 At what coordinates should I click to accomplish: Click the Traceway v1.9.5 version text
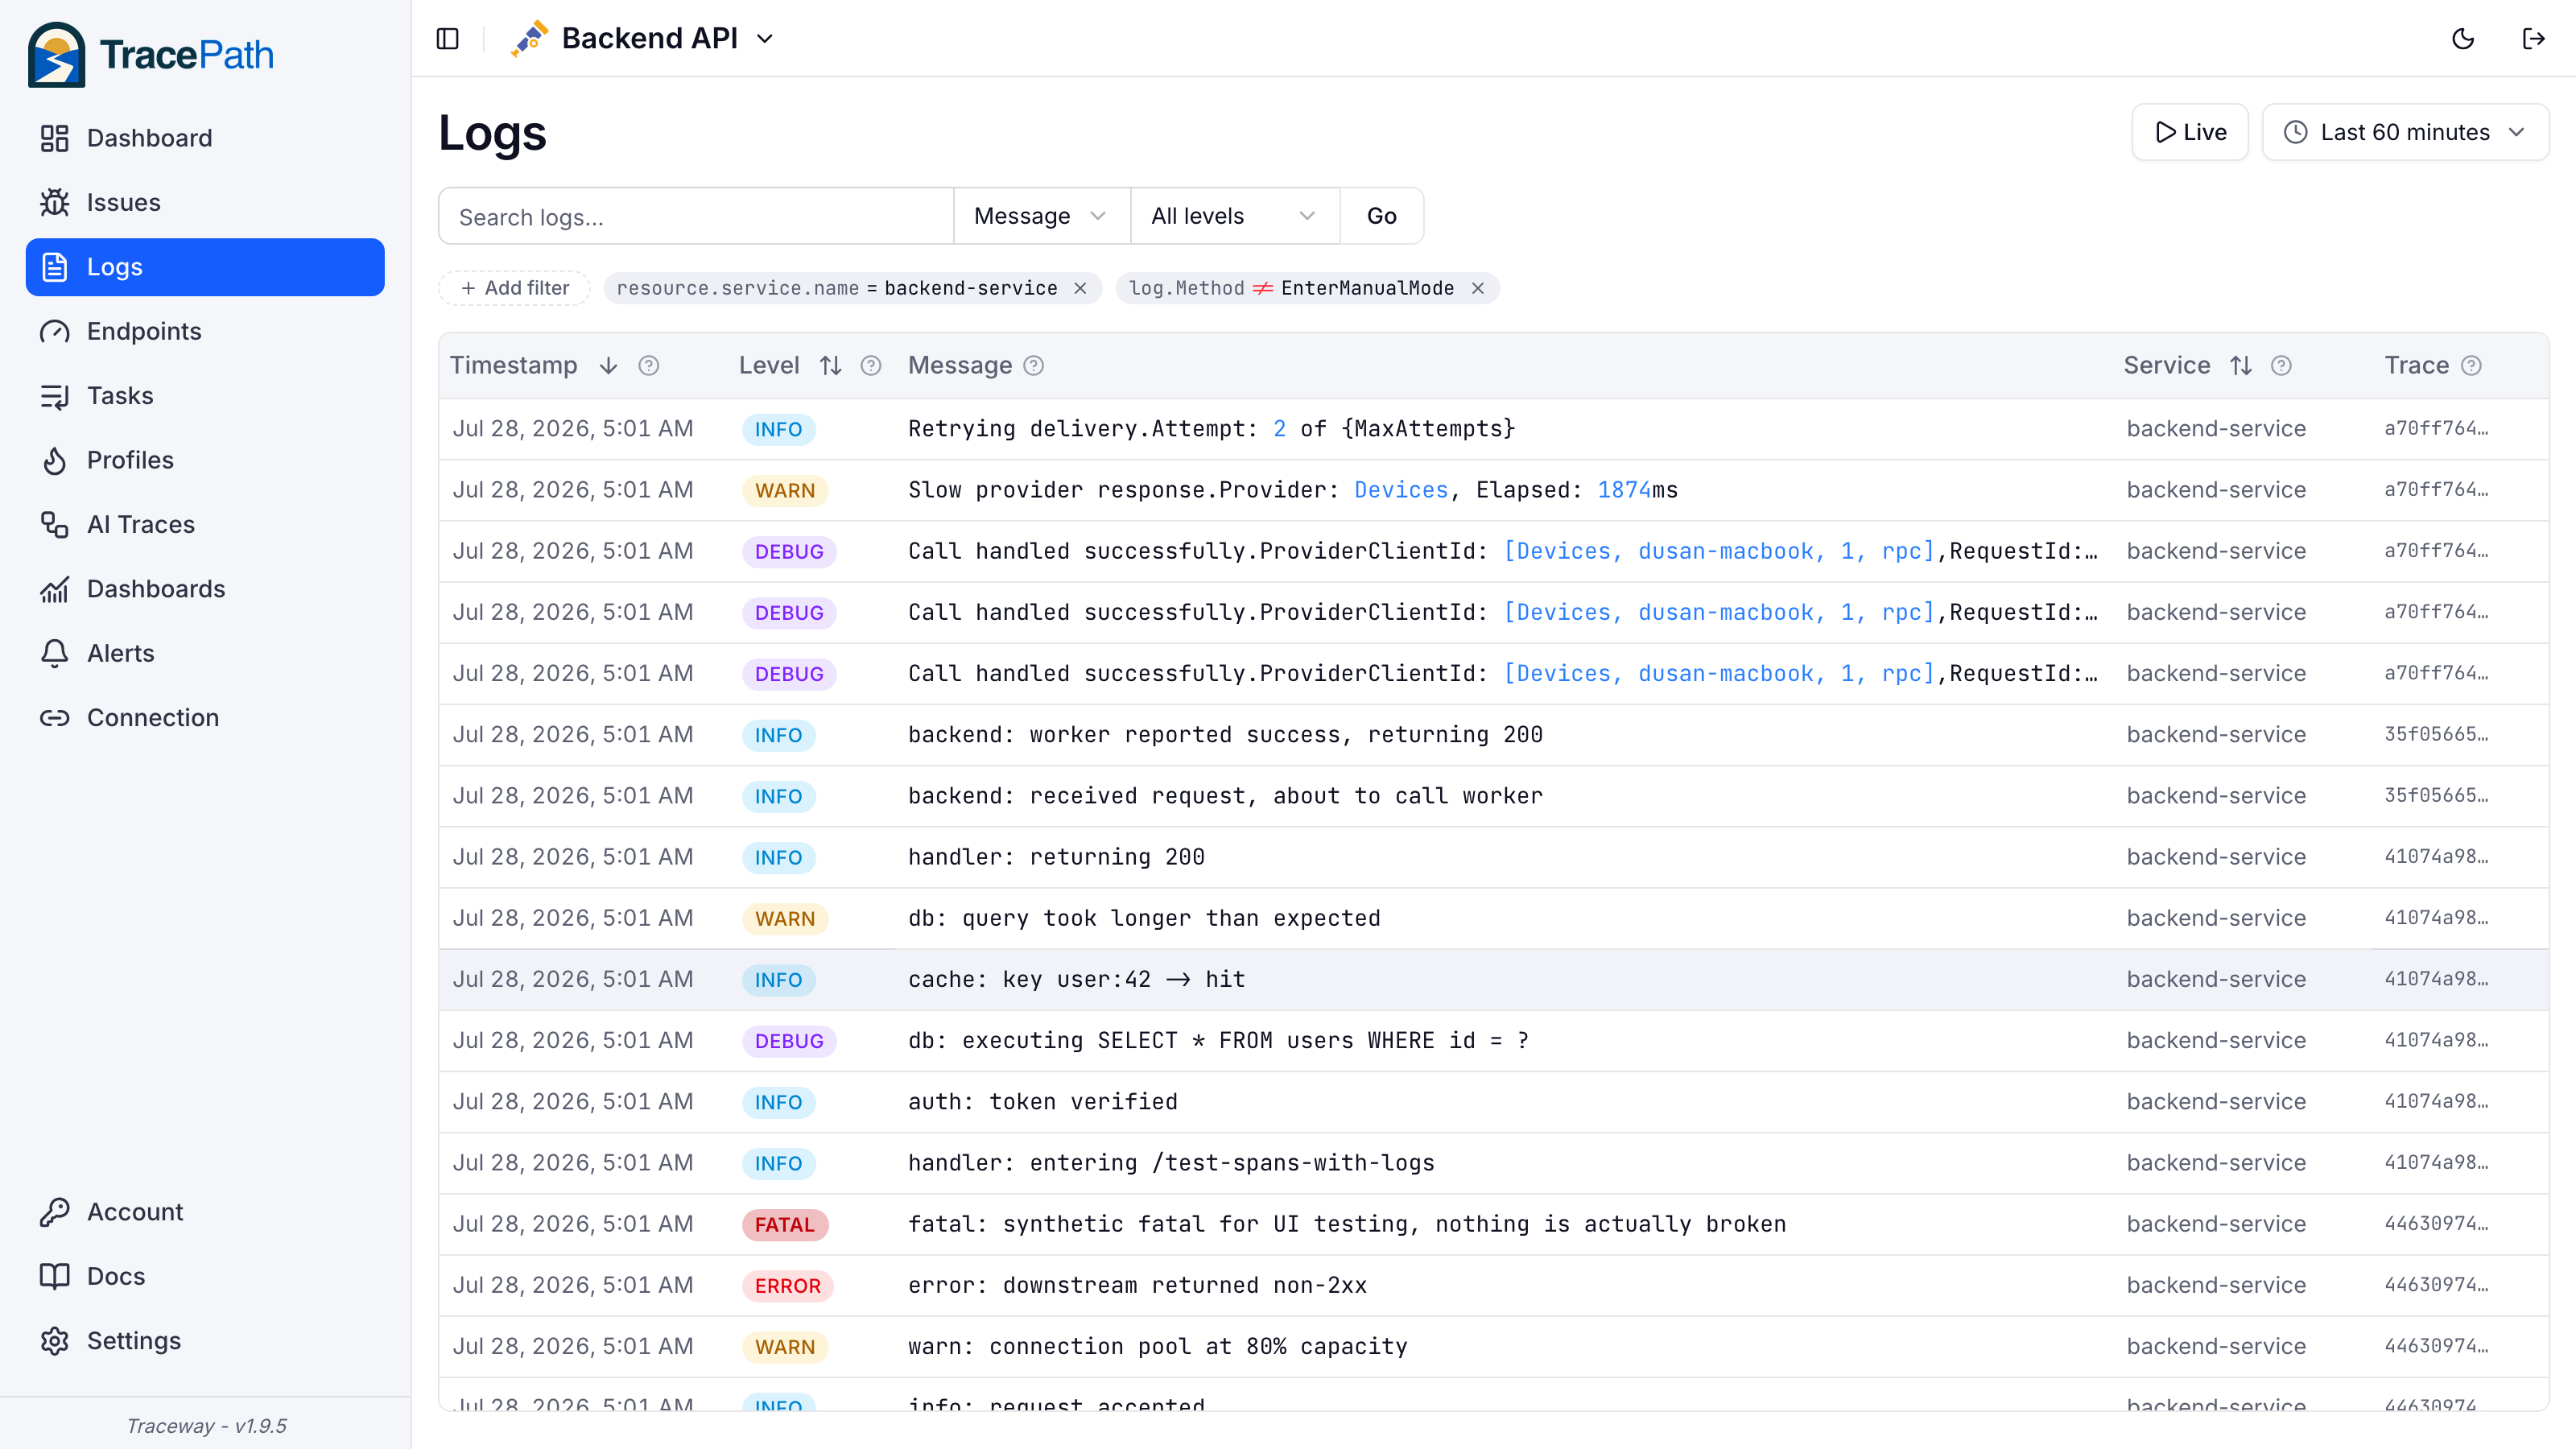point(206,1426)
